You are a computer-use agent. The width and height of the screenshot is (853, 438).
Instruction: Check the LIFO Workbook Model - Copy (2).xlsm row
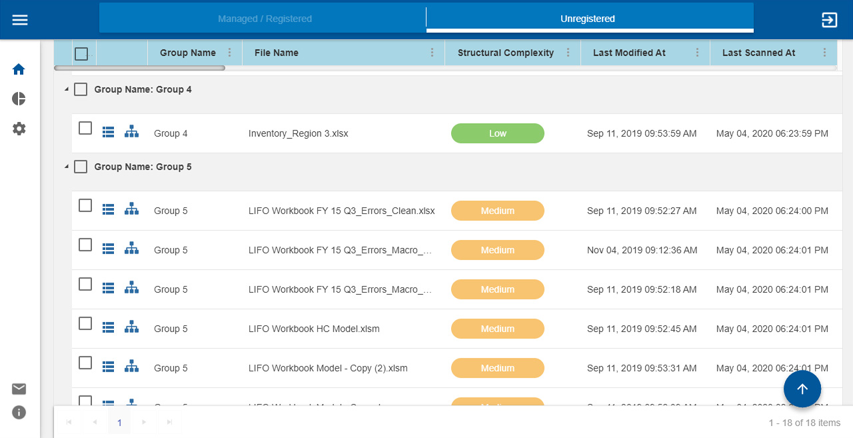(85, 363)
